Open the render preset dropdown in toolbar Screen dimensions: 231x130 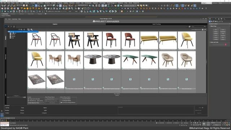point(130,6)
